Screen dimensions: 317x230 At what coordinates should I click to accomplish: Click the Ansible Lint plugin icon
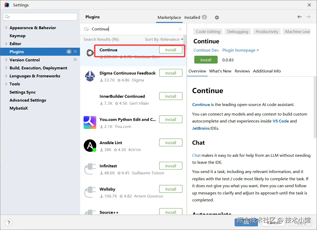point(90,146)
